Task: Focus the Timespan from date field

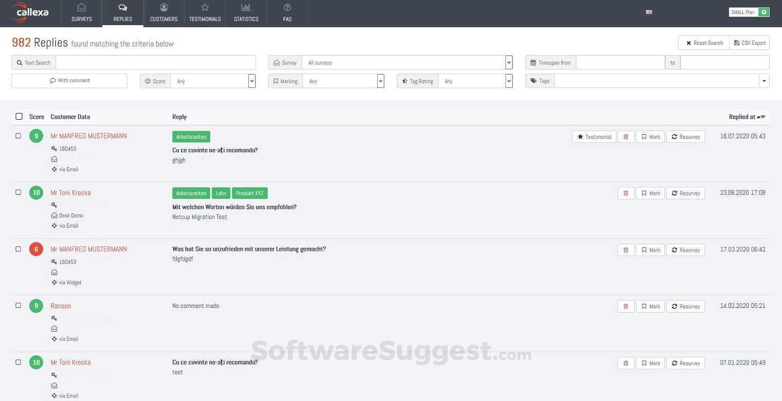Action: (x=621, y=63)
